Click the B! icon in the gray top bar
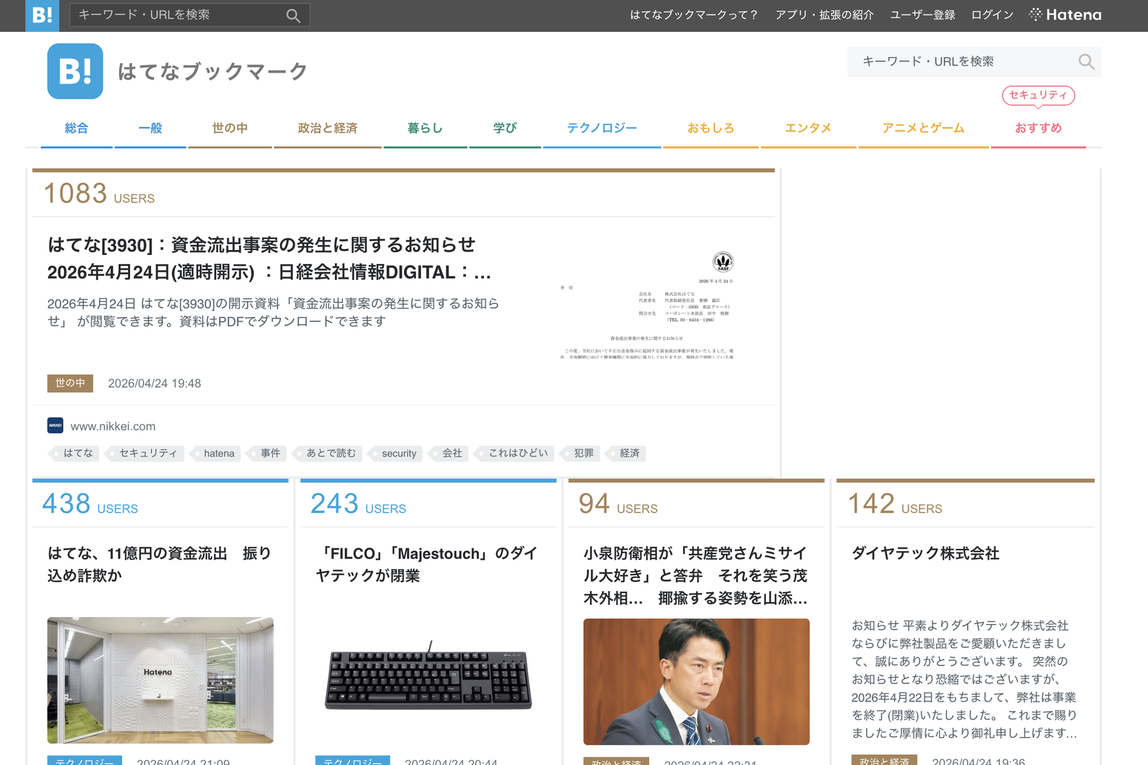1148x765 pixels. (x=42, y=15)
